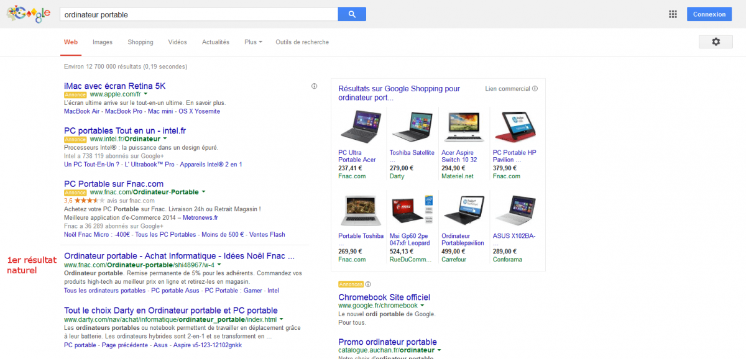Follow the Moins de 500 € sitelink

coord(222,234)
